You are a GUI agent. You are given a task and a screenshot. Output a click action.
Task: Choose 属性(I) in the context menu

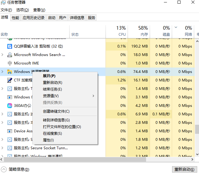pos(65,140)
